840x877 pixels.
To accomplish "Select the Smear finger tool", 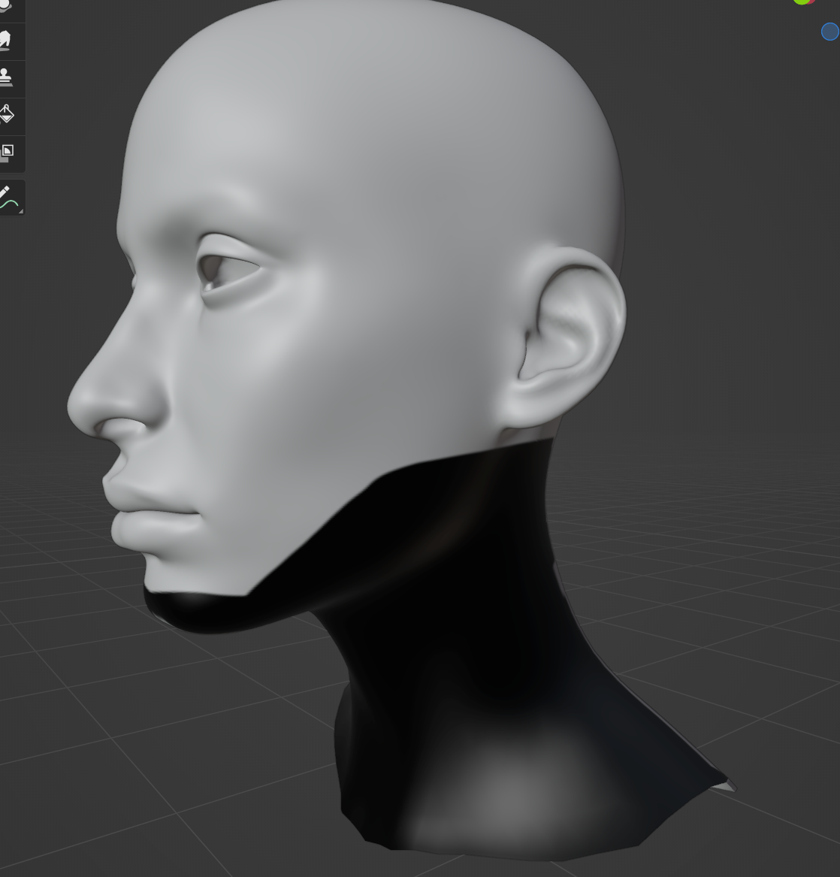I will (x=6, y=40).
